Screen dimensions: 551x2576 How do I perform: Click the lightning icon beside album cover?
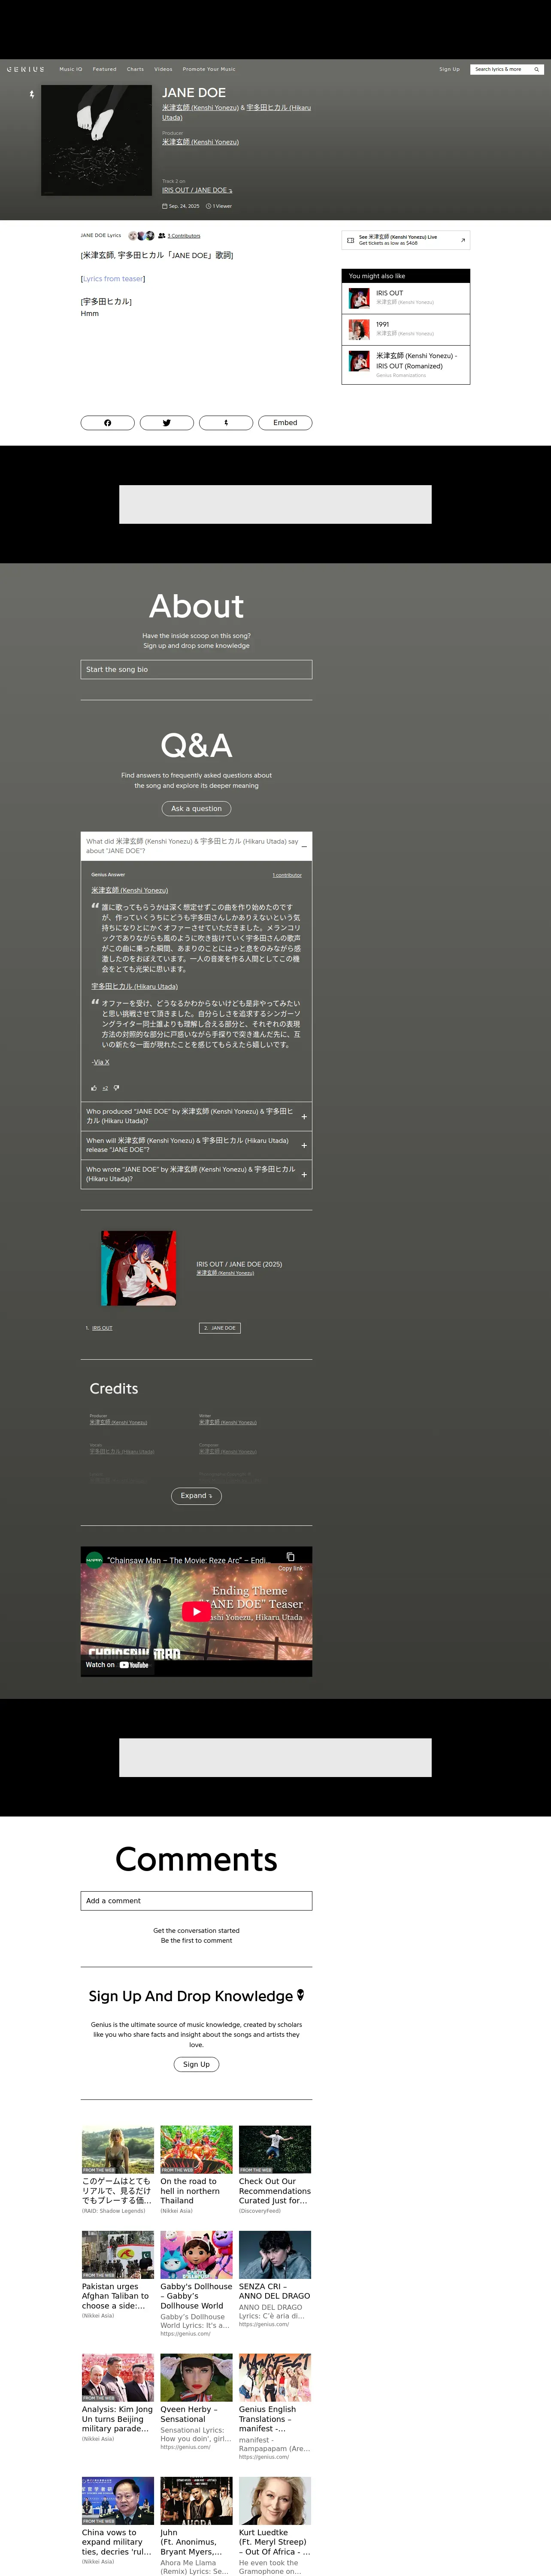point(32,94)
